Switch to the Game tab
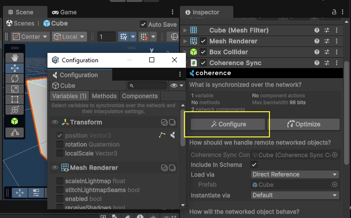This screenshot has width=351, height=218. 64,12
